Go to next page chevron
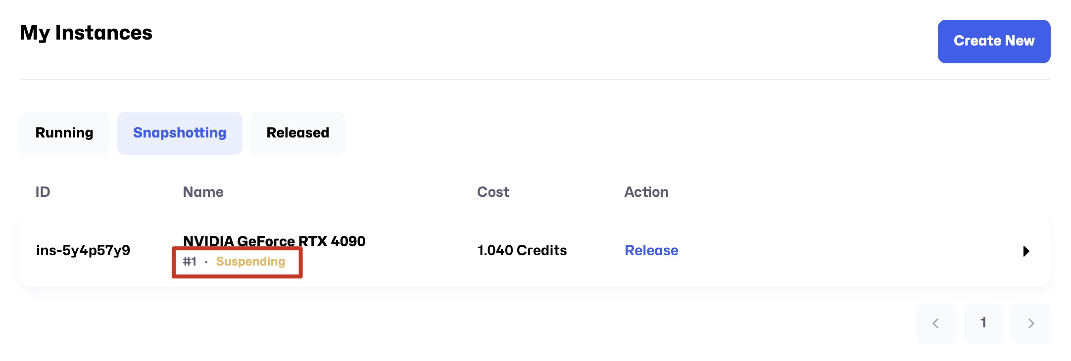 [1030, 323]
